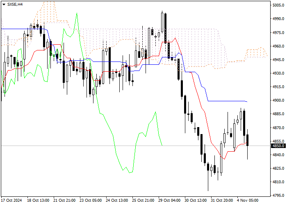Click the SX5E,H4 chart title
The width and height of the screenshot is (287, 205).
[15, 5]
